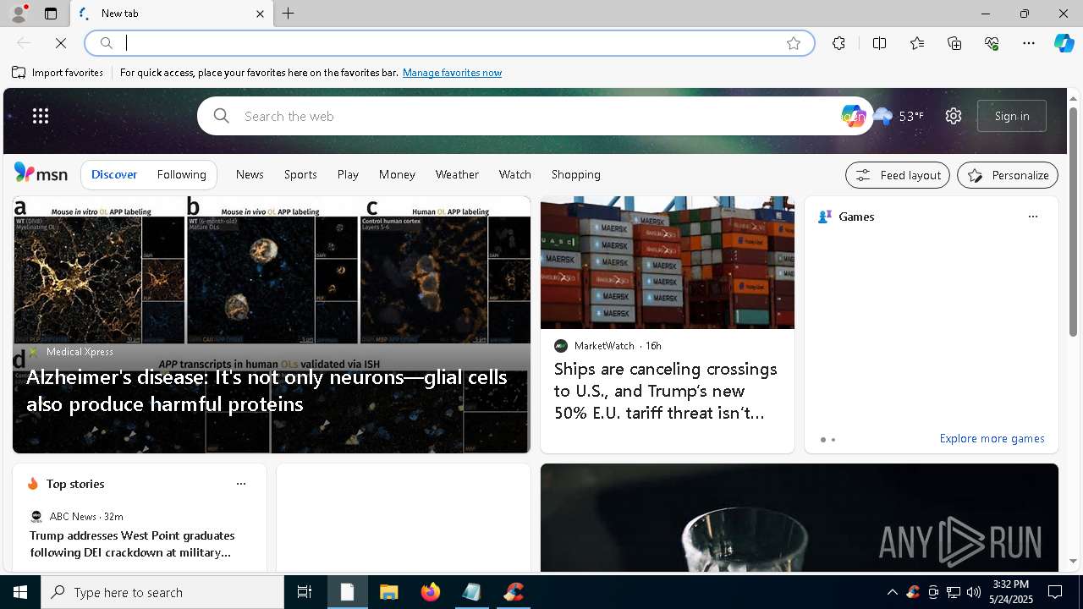1083x609 pixels.
Task: Open the Money tab
Action: pos(397,174)
